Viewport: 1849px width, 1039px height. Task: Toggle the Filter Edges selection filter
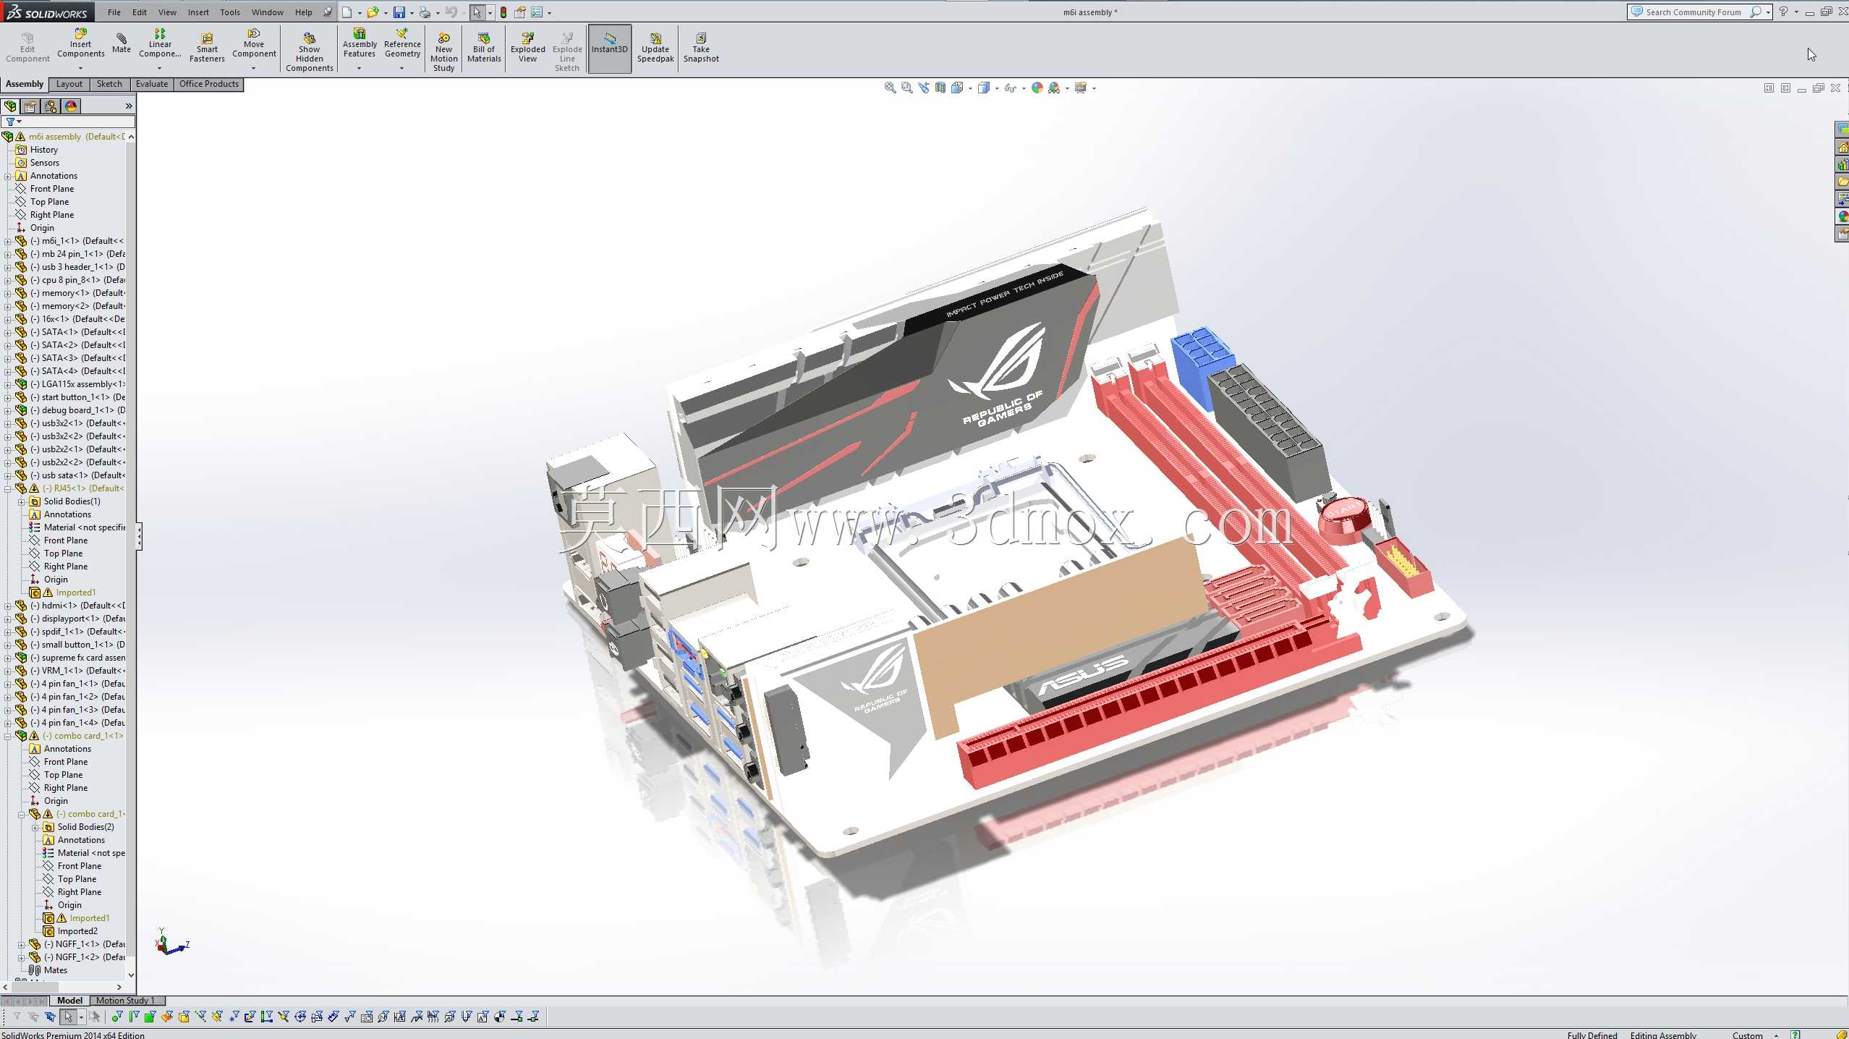coord(134,1017)
